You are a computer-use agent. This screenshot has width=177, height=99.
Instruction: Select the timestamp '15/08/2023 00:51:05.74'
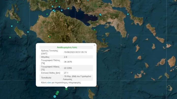click(x=76, y=52)
